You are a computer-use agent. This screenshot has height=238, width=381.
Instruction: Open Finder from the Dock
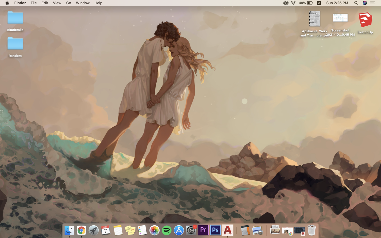tap(69, 230)
